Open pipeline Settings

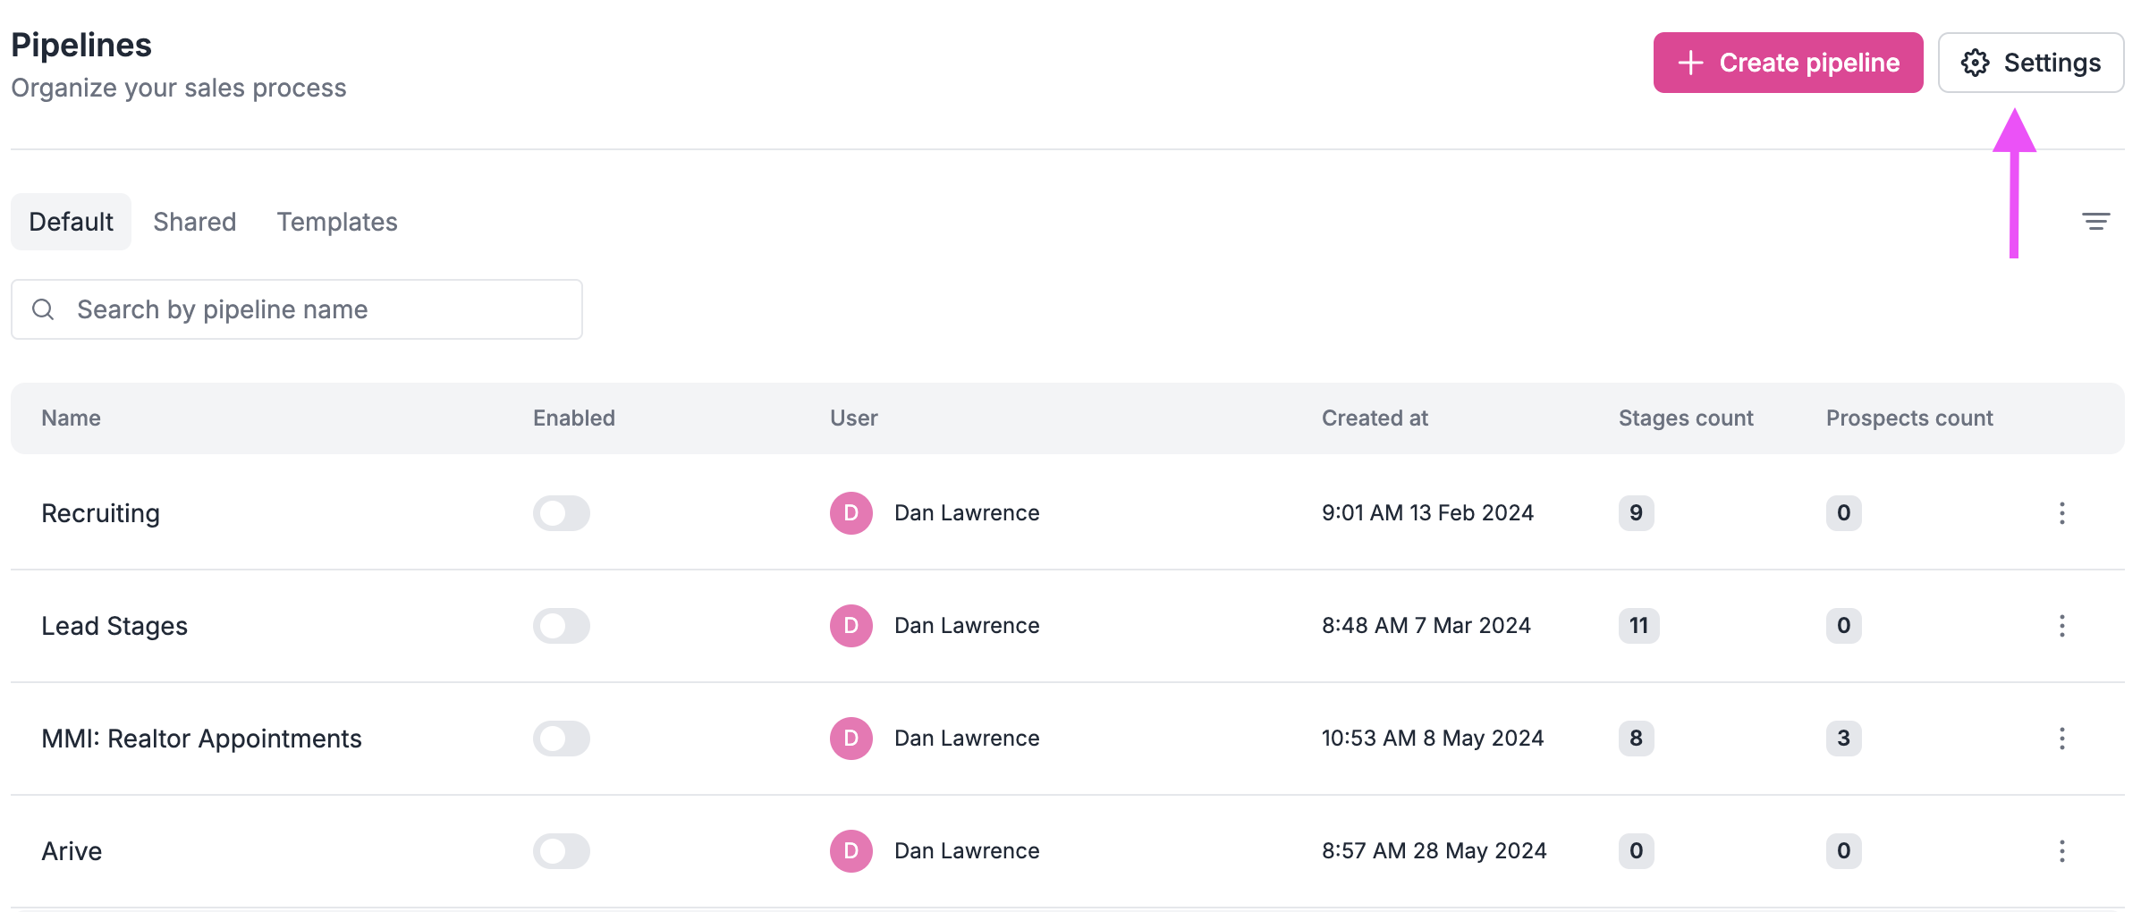(x=2030, y=63)
